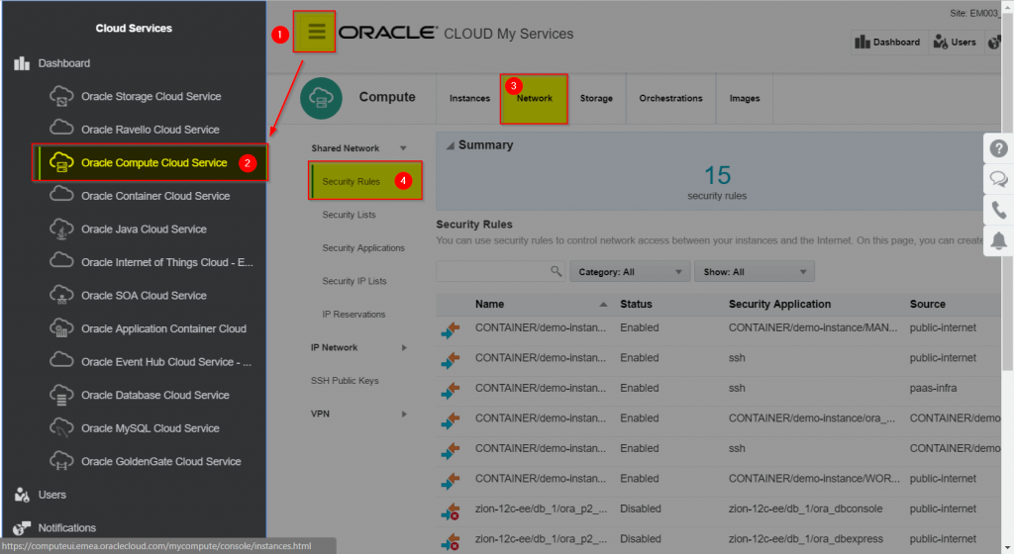Click the search magnifier icon
The width and height of the screenshot is (1014, 554).
[556, 271]
